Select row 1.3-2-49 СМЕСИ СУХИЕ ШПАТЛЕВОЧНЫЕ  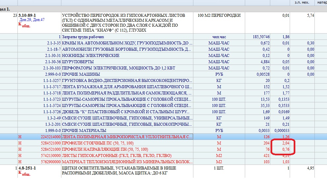tap(164, 118)
